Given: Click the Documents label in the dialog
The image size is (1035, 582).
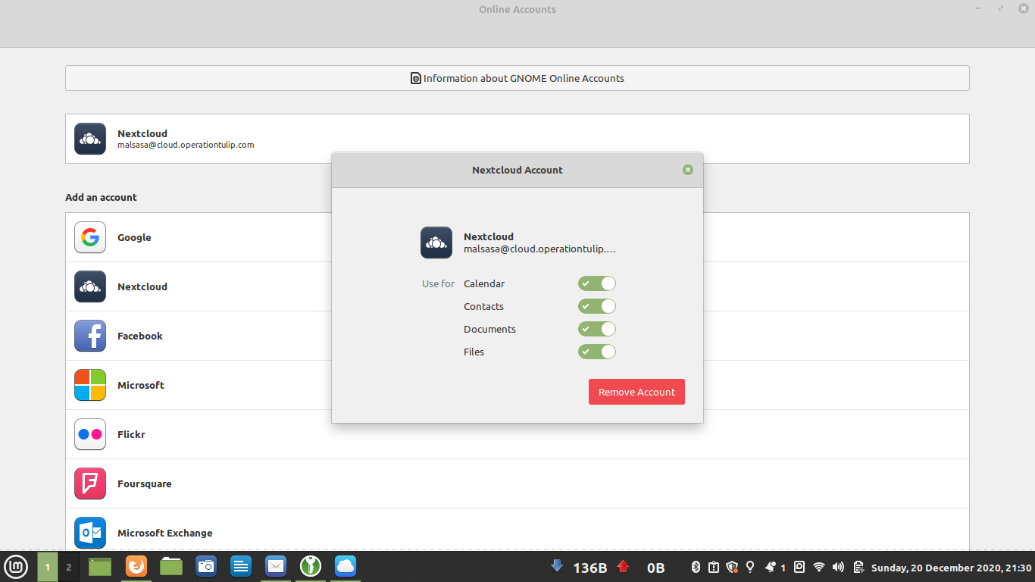Looking at the screenshot, I should pos(489,329).
